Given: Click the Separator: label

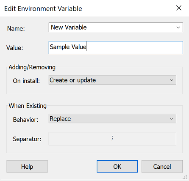Looking at the screenshot, I should tap(27, 139).
